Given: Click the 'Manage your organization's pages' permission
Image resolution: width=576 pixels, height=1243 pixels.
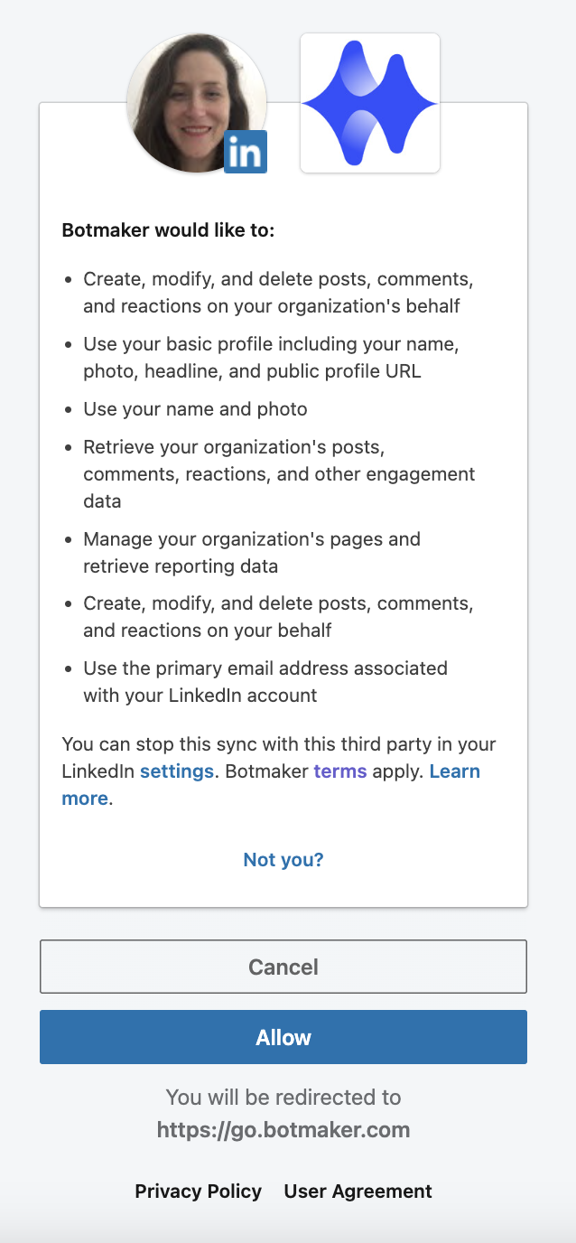Looking at the screenshot, I should [252, 553].
